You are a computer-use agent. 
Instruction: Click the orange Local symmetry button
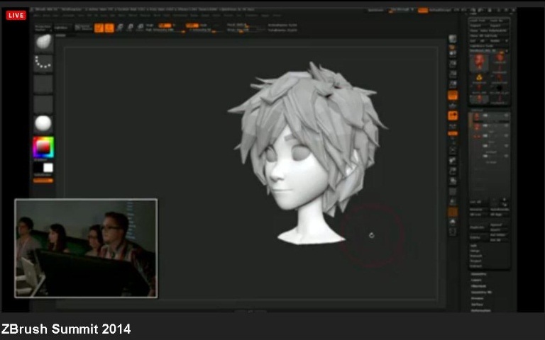tap(453, 115)
